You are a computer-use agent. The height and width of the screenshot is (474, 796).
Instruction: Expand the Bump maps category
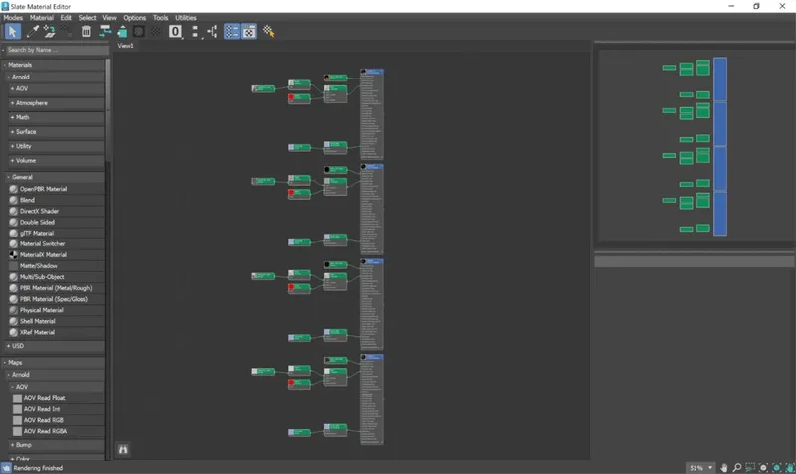click(57, 445)
